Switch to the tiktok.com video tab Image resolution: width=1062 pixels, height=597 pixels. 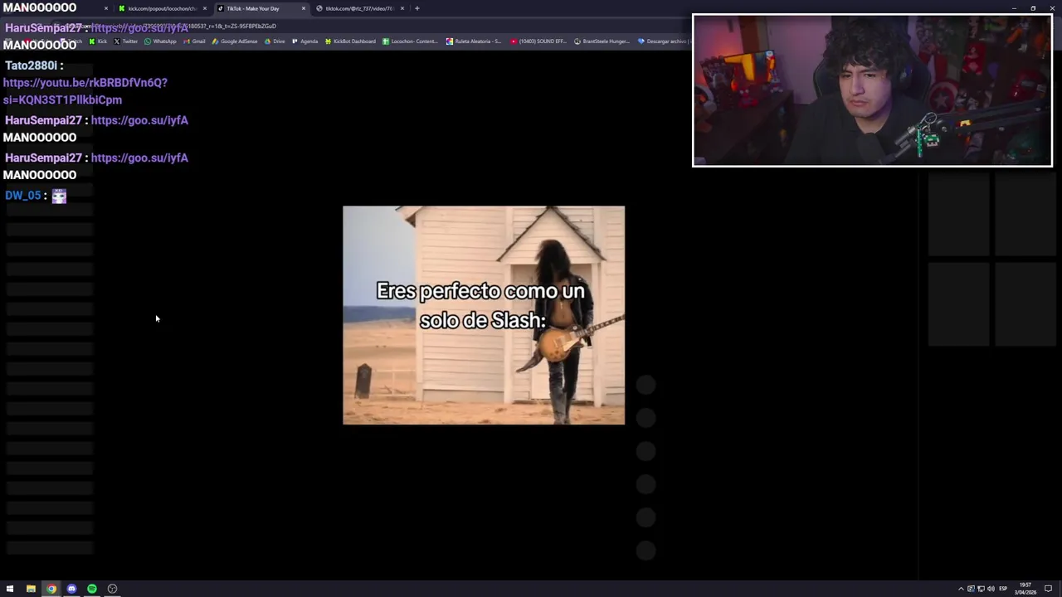(358, 8)
